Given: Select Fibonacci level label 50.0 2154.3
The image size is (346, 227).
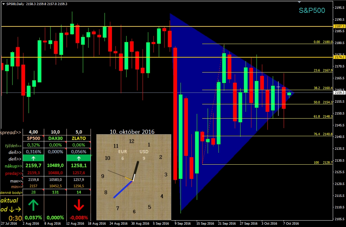Looking at the screenshot, I should (x=323, y=102).
